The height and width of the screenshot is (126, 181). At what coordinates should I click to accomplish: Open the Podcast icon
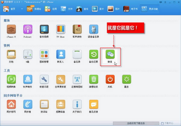coord(28,30)
